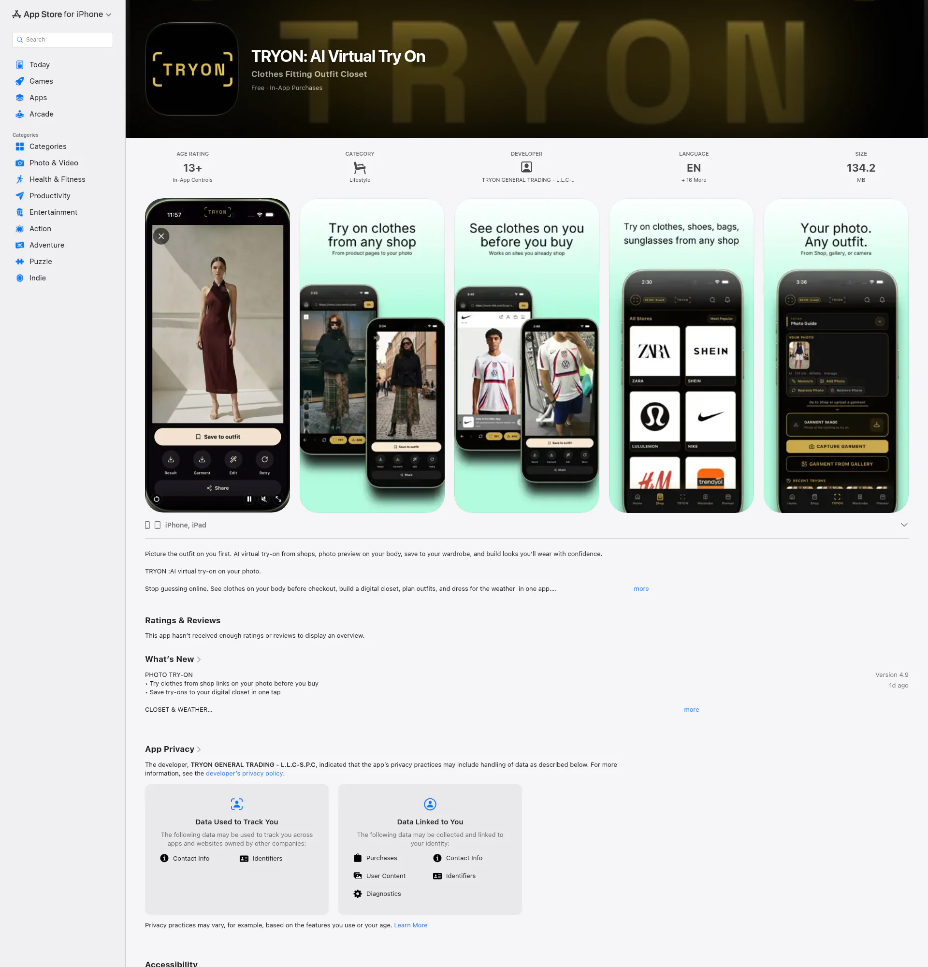The height and width of the screenshot is (967, 928).
Task: Expand the What's New section
Action: 173,659
